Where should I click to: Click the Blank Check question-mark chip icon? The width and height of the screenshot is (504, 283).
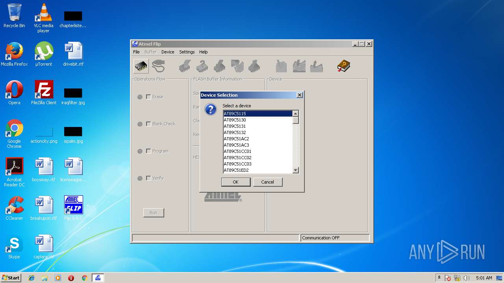[x=202, y=66]
